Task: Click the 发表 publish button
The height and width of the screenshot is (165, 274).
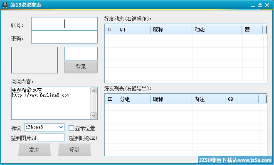Action: 35,150
